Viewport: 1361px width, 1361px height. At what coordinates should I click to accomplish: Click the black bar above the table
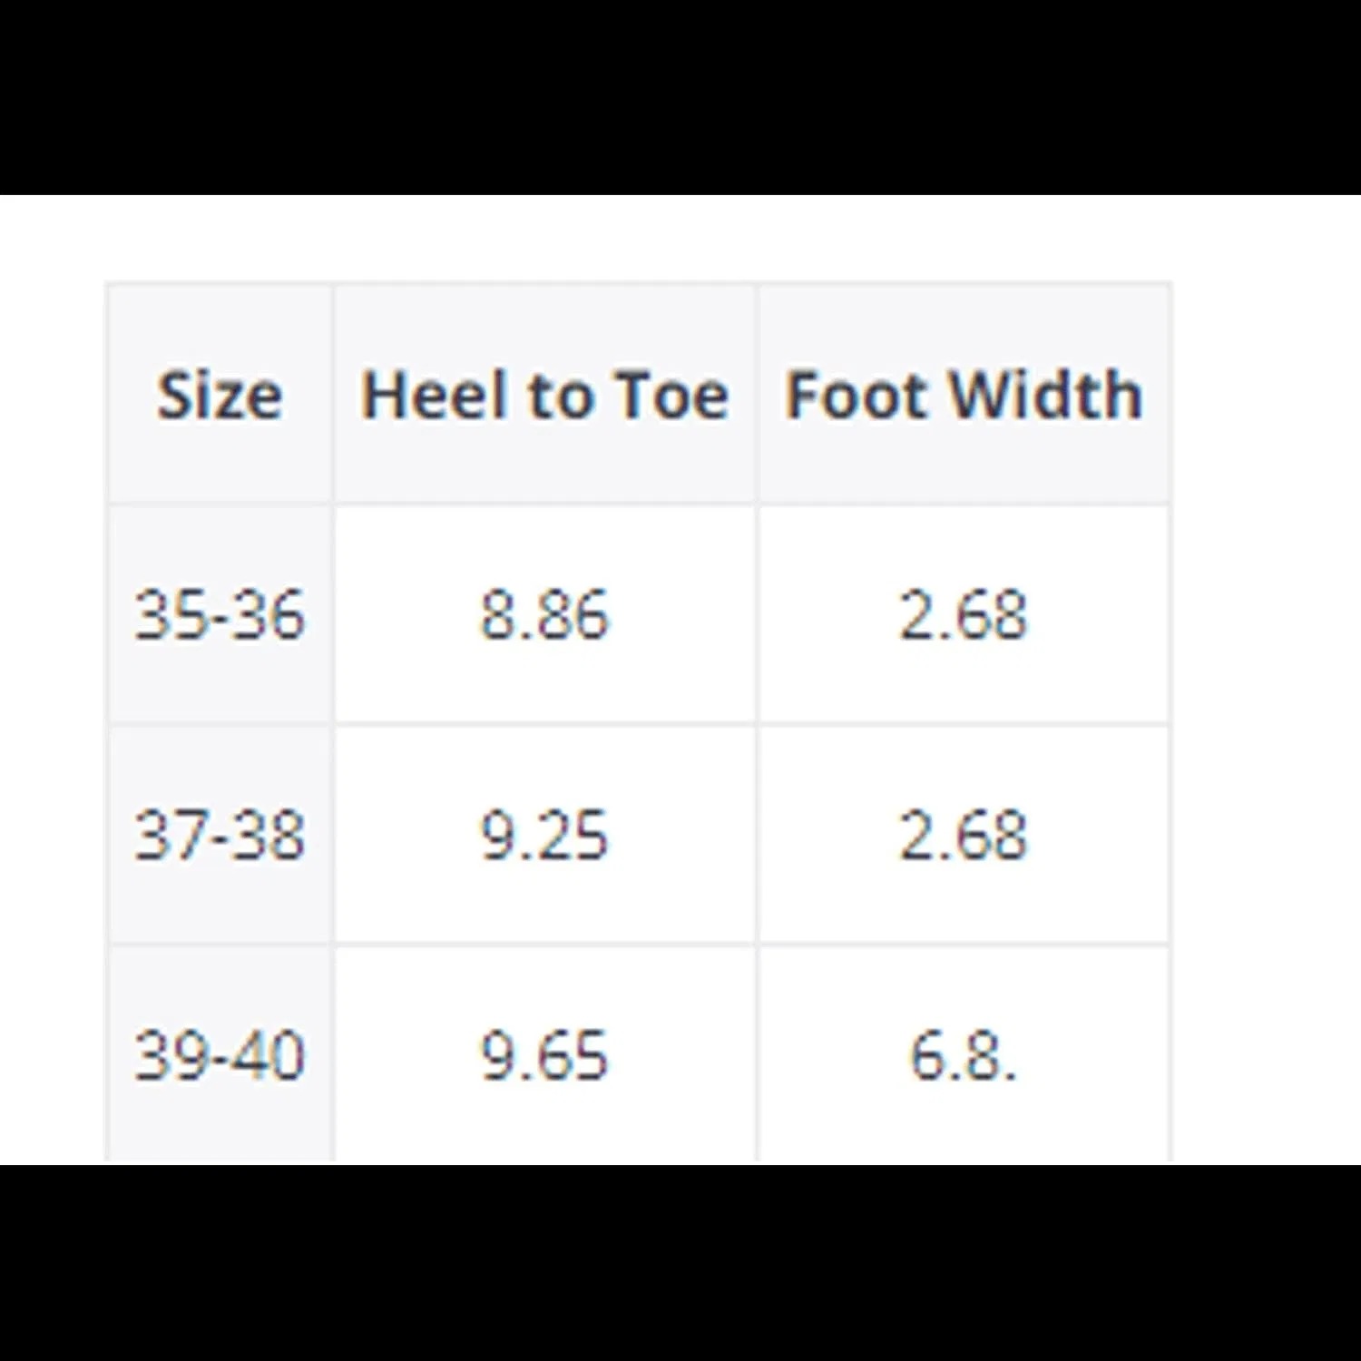(680, 97)
